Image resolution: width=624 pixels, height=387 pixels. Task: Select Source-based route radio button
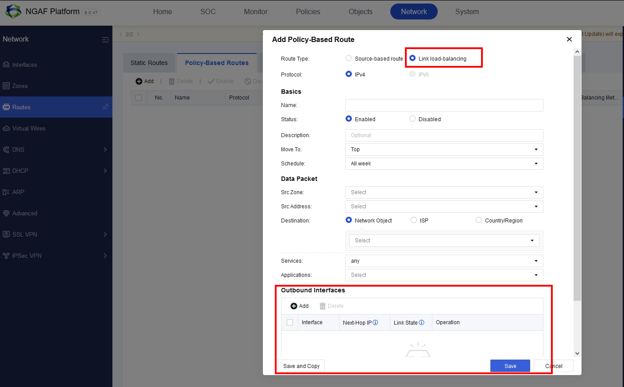point(349,58)
